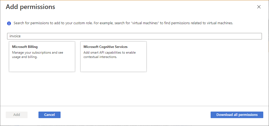Viewport: 269px width, 126px height.
Task: Select the Microsoft Billing card
Action: pos(42,57)
